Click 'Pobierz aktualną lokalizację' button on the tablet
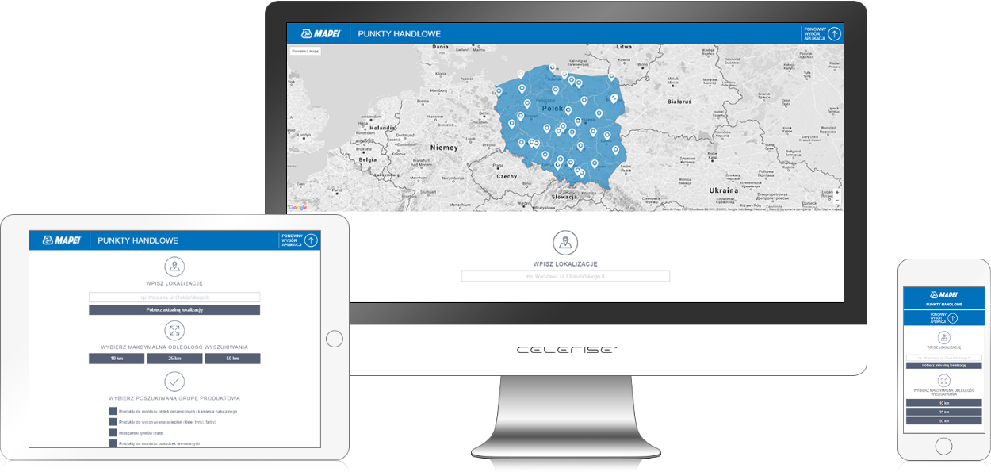This screenshot has width=991, height=472. [174, 309]
